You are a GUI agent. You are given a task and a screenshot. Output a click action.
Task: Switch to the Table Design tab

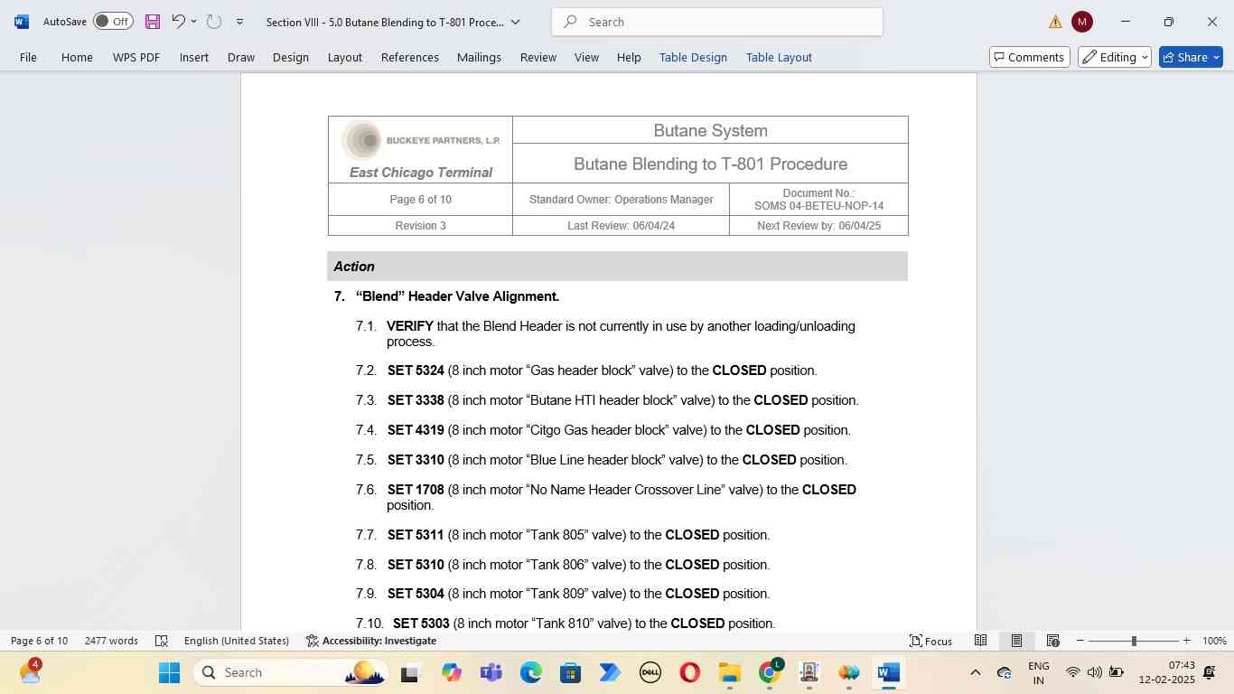pyautogui.click(x=693, y=57)
